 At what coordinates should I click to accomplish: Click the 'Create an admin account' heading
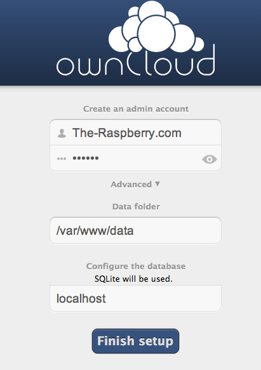click(136, 109)
